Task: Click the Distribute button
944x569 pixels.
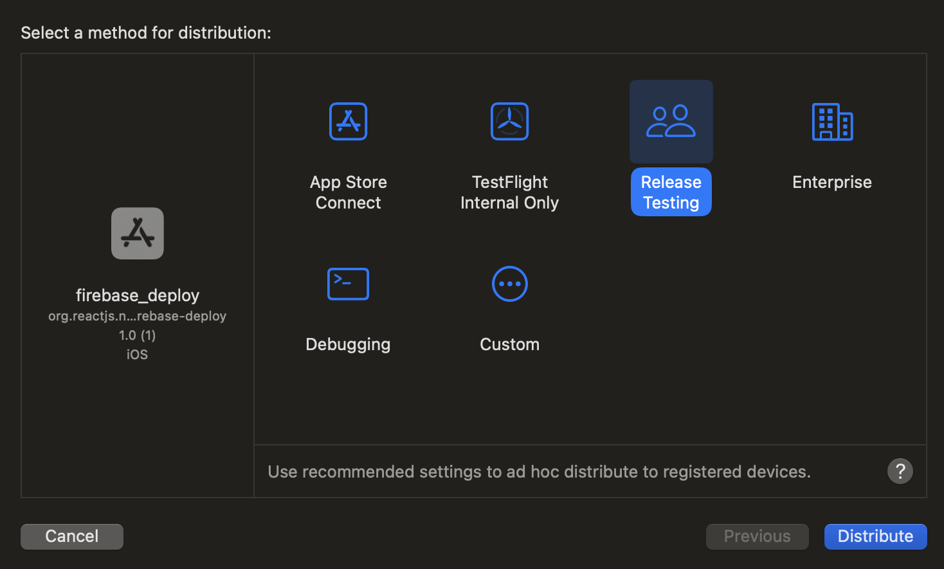Action: coord(875,536)
